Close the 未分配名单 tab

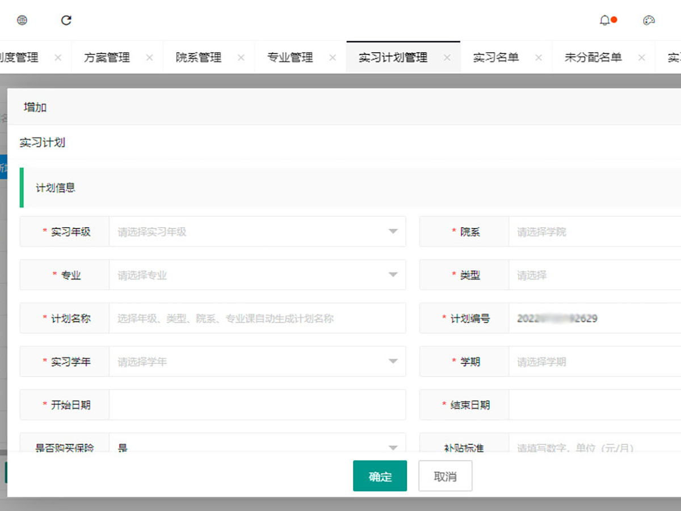(642, 57)
